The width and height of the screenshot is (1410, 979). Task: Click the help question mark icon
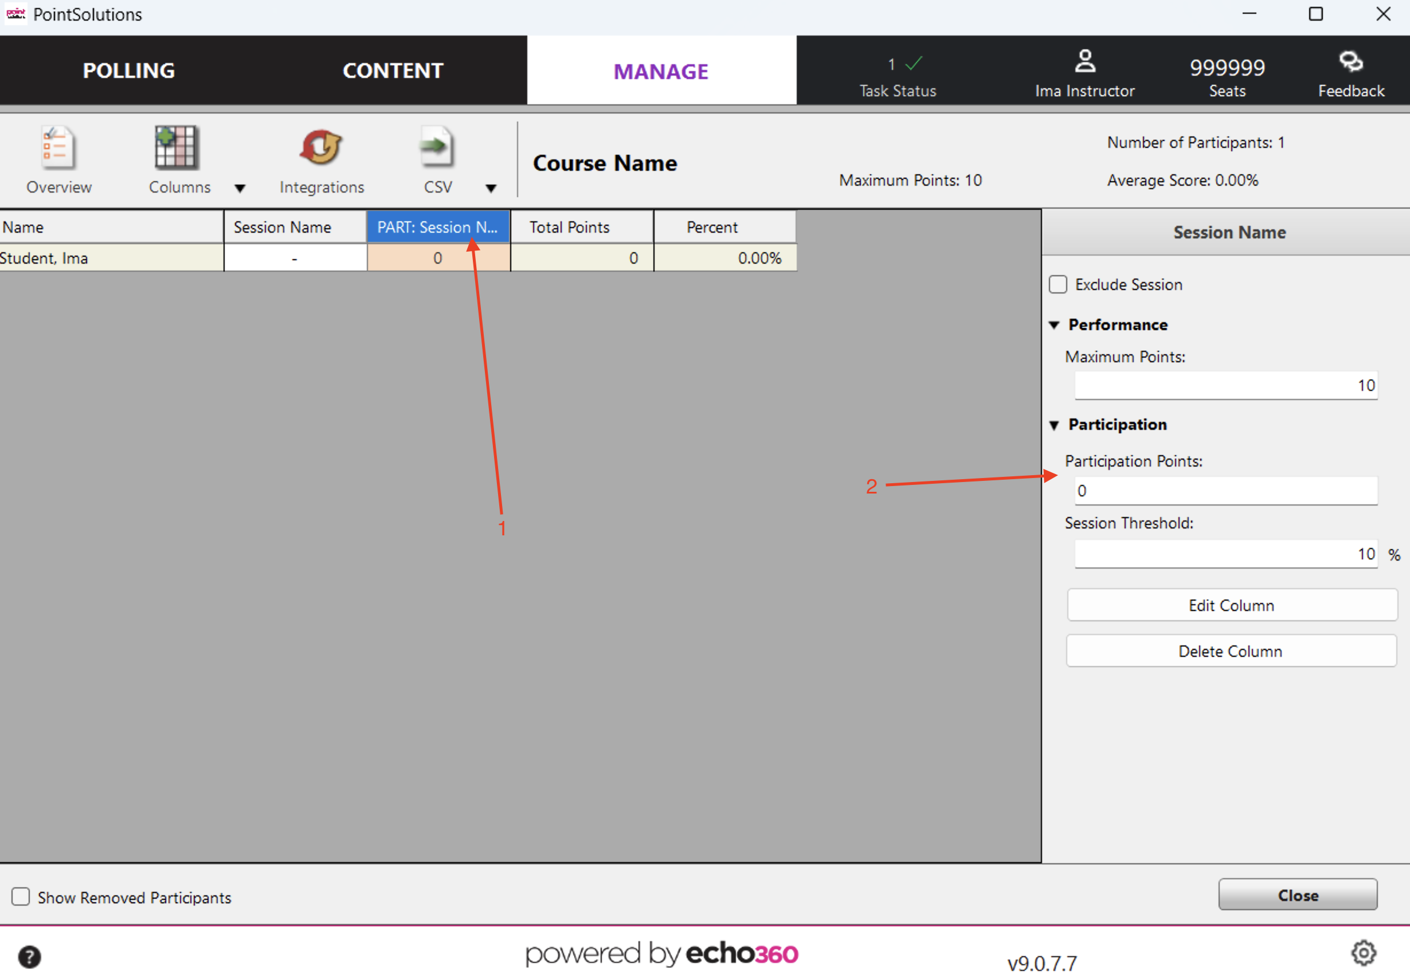tap(29, 956)
